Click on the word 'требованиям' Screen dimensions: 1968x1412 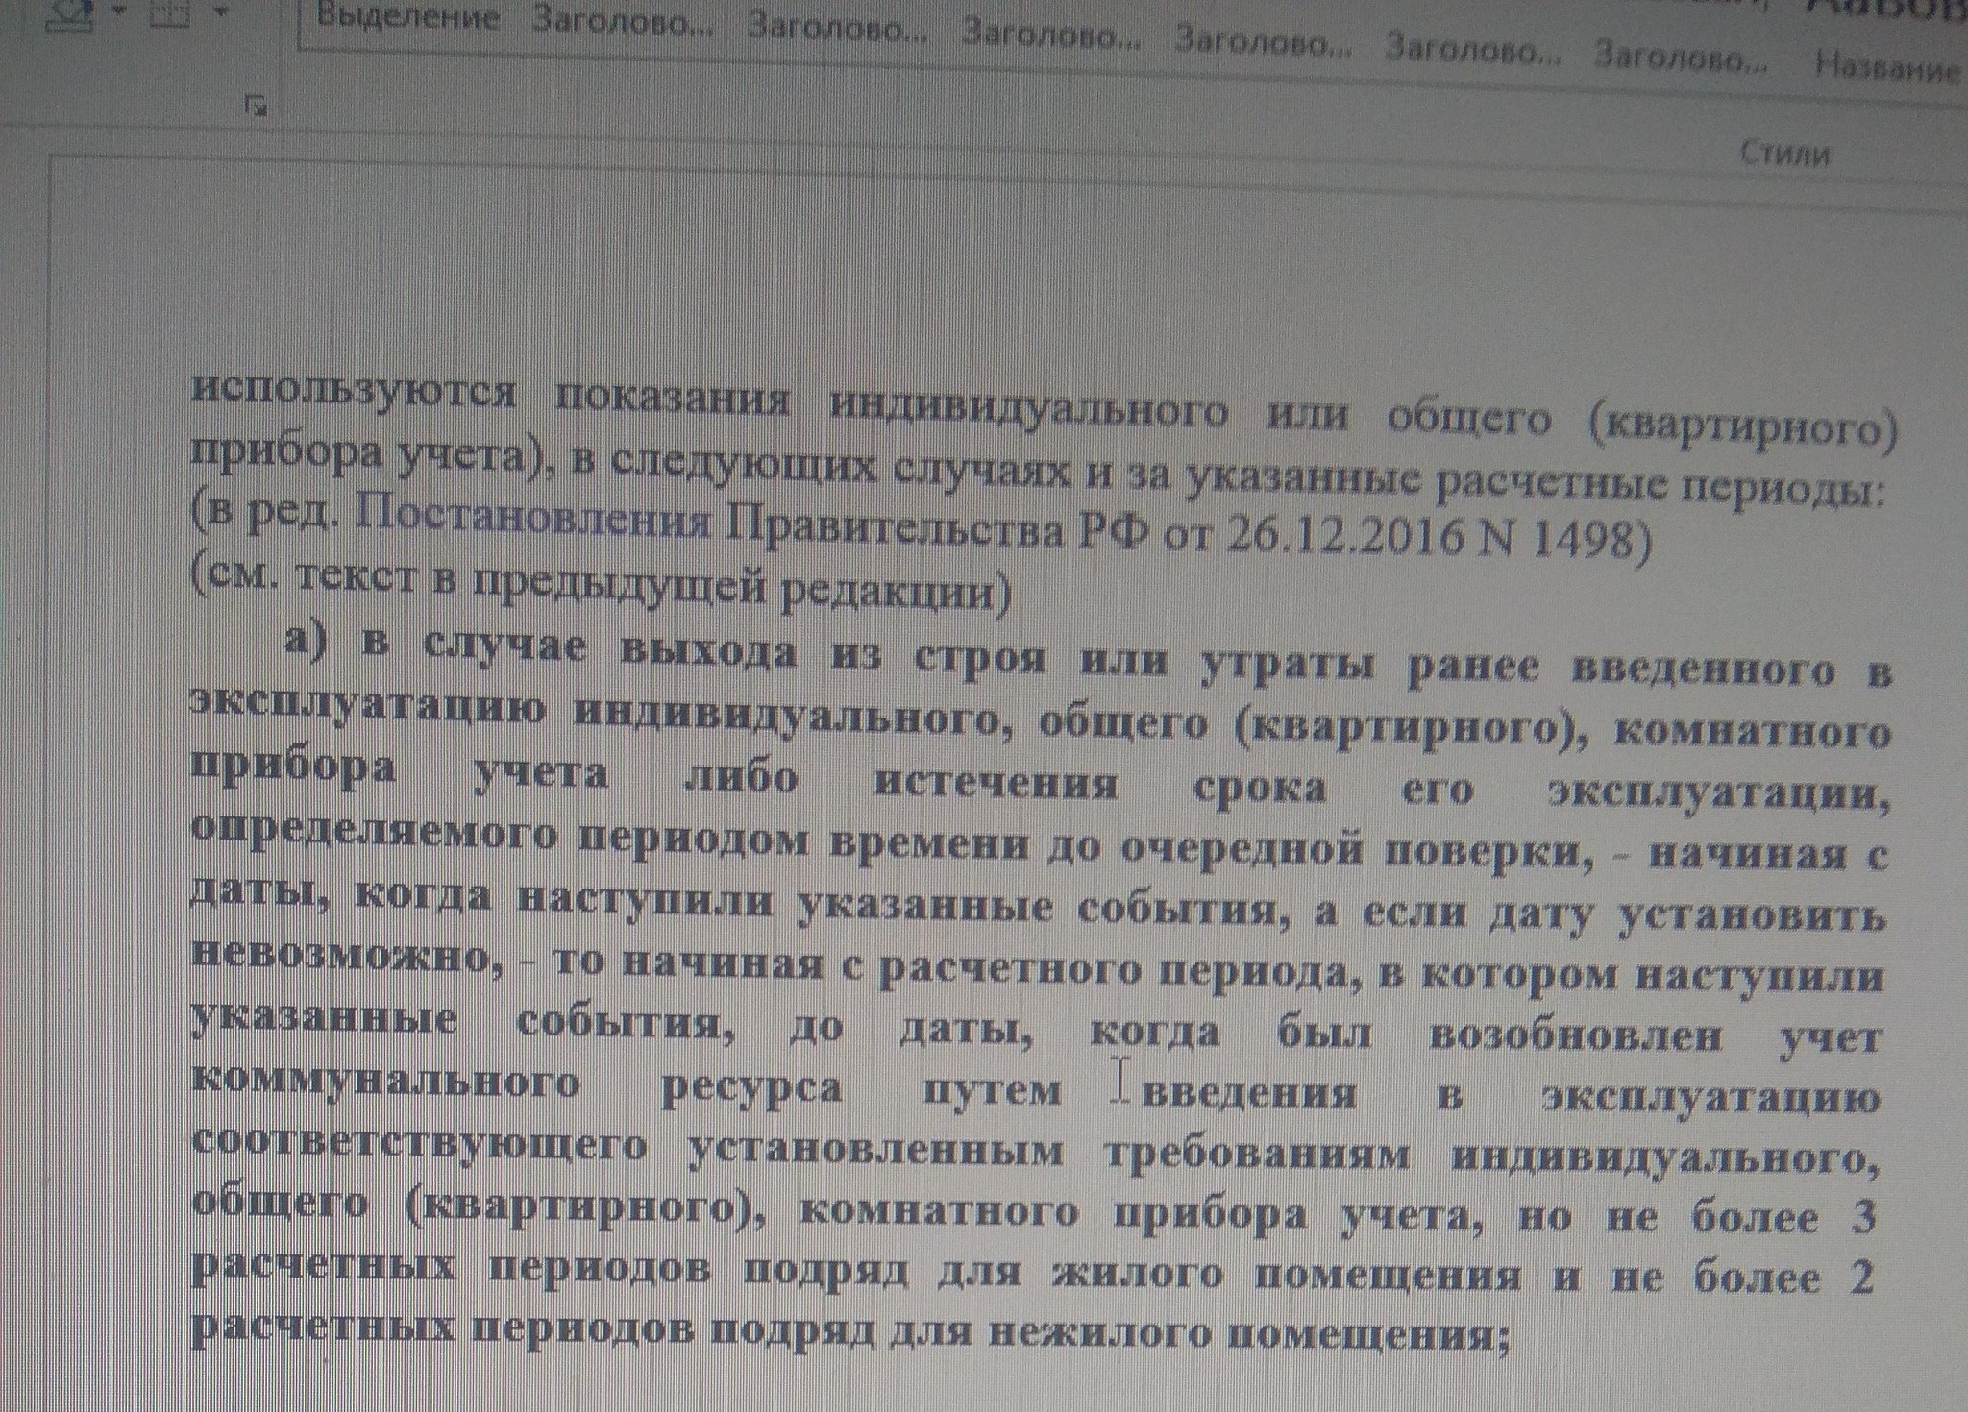tap(1258, 1154)
